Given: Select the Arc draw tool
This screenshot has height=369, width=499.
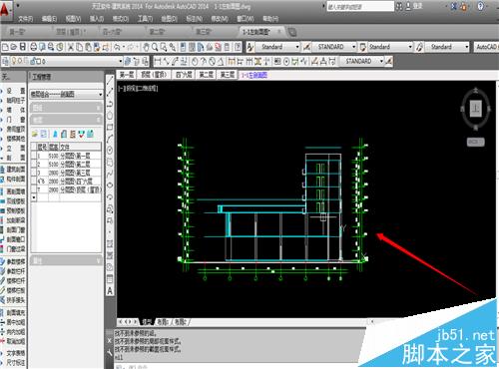Looking at the screenshot, I should tap(110, 139).
